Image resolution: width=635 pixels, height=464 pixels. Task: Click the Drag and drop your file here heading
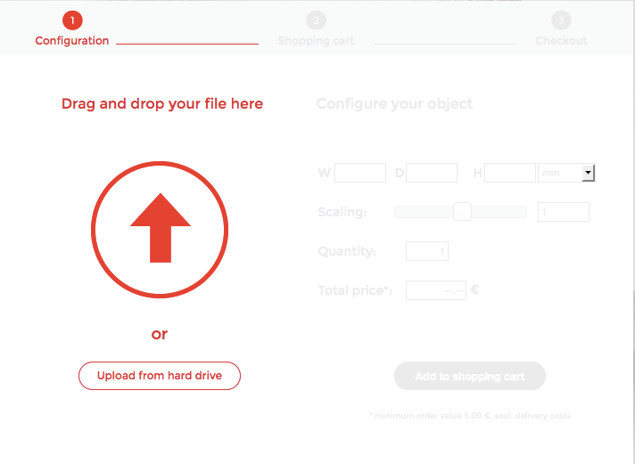pyautogui.click(x=162, y=104)
